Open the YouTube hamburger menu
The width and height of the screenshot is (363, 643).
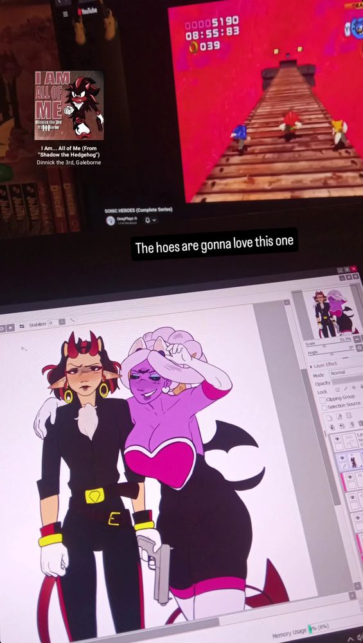(65, 14)
